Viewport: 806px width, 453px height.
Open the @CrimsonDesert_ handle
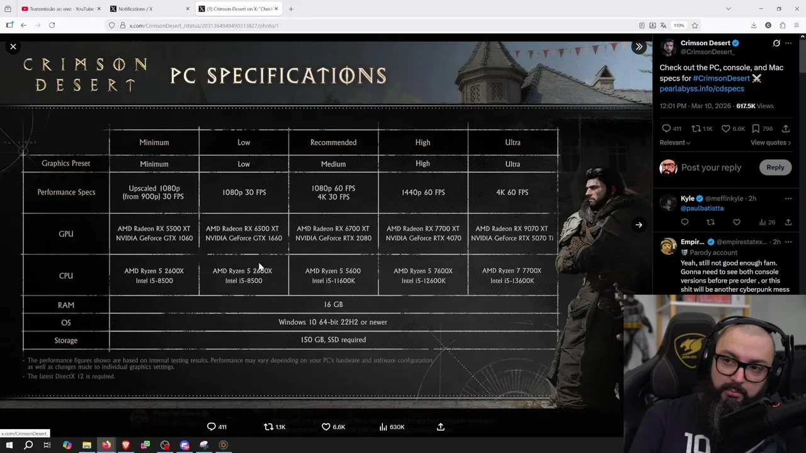pos(708,52)
